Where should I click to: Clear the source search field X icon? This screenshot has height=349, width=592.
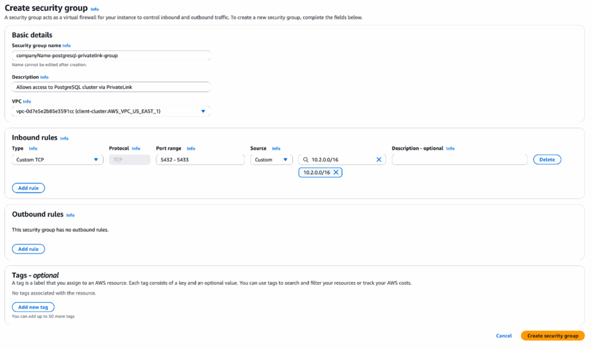click(379, 159)
